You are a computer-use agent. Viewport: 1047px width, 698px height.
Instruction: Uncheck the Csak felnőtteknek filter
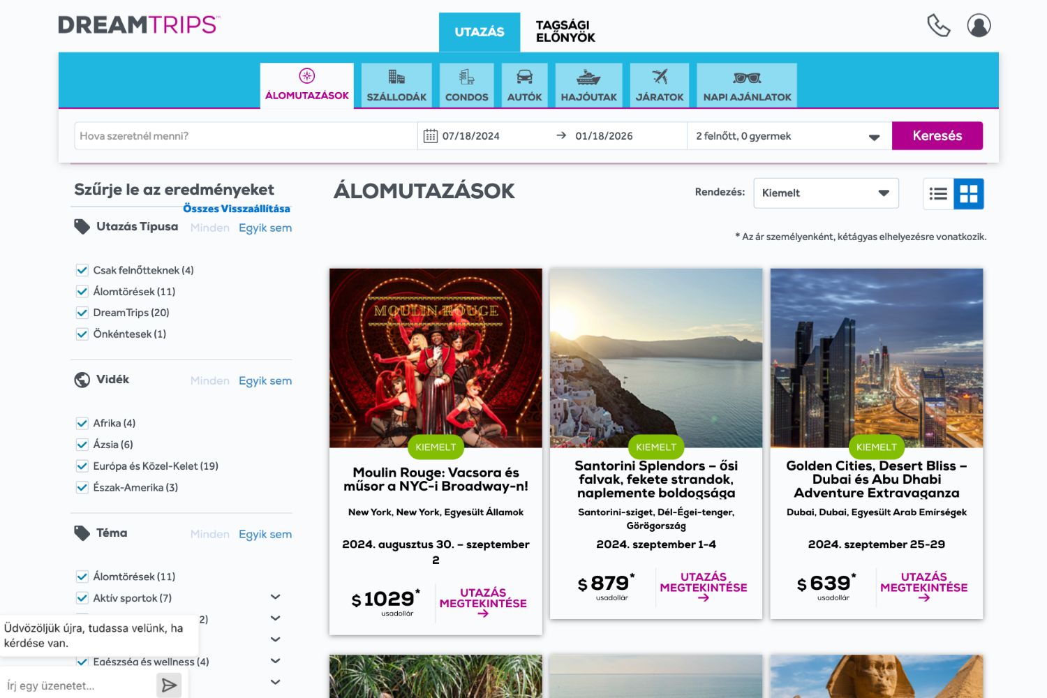[x=82, y=270]
